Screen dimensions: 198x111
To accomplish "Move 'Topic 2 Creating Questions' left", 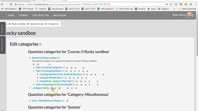I will point(75,71).
